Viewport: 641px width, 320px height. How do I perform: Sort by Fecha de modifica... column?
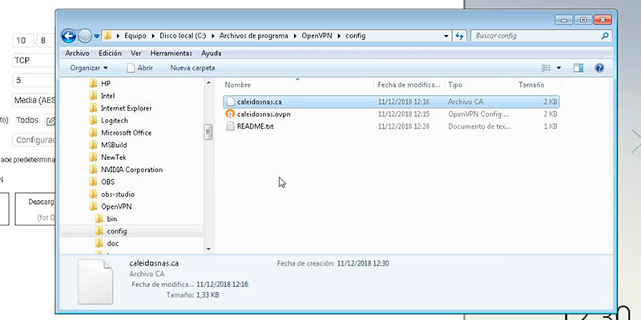coord(409,85)
